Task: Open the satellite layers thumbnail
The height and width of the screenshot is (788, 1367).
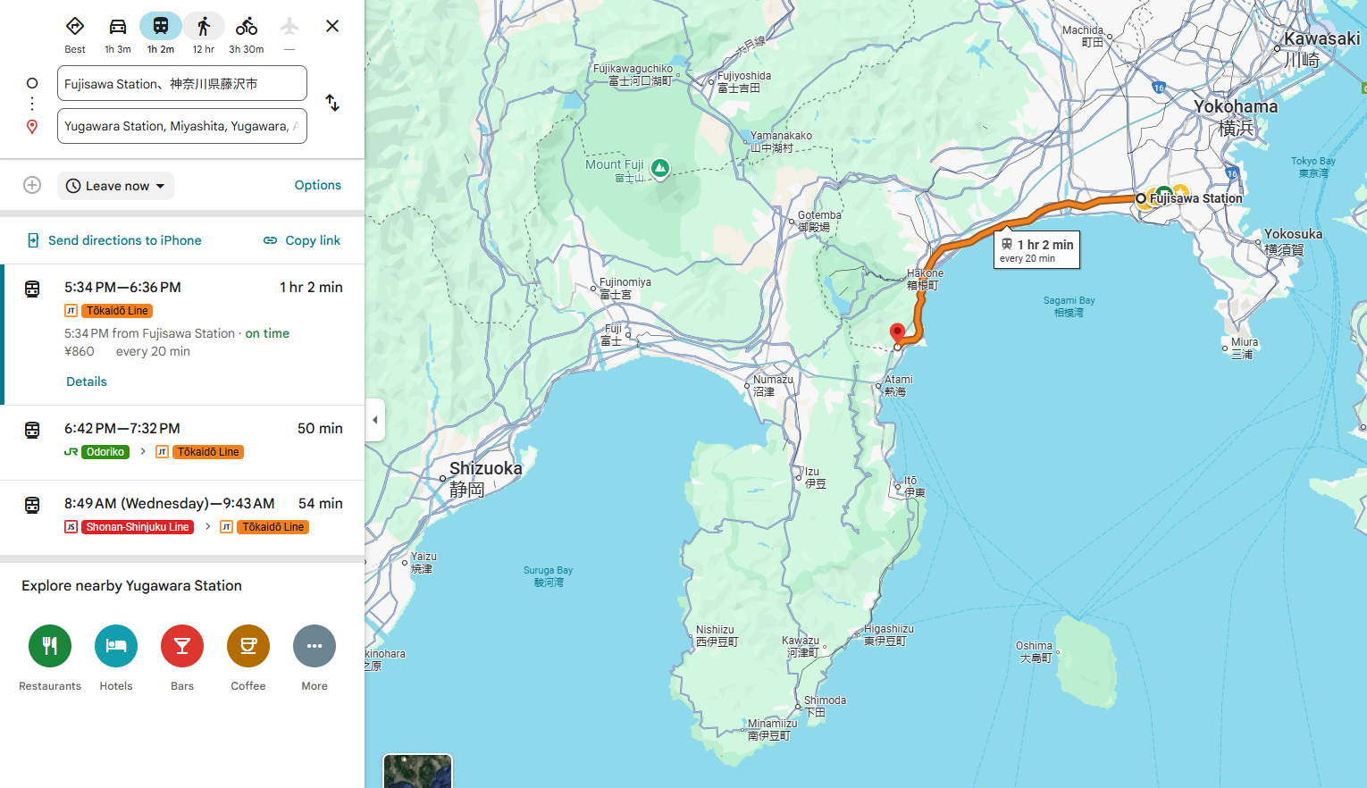Action: 418,772
